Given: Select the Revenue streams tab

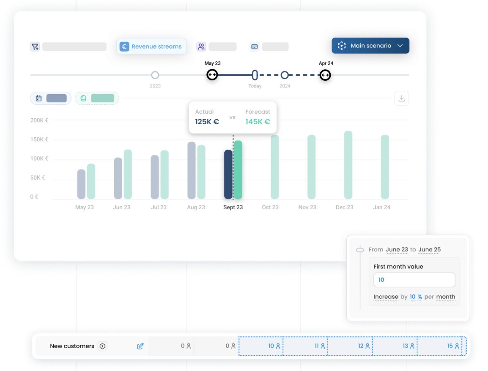Looking at the screenshot, I should pyautogui.click(x=151, y=46).
